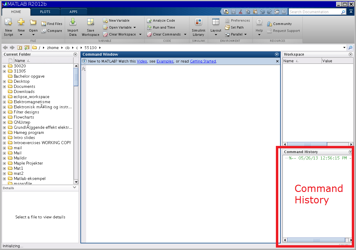Click the help question mark in quick access toolbar
Image resolution: width=356 pixels, height=250 pixels.
(284, 11)
